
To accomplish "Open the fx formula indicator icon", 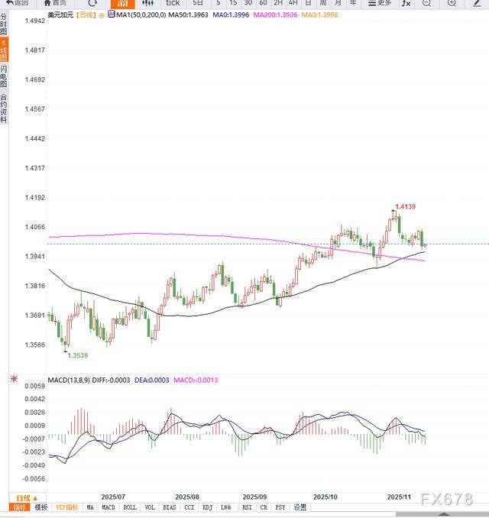I will tap(406, 3).
